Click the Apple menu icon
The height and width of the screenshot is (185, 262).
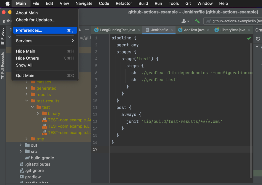(7, 3)
